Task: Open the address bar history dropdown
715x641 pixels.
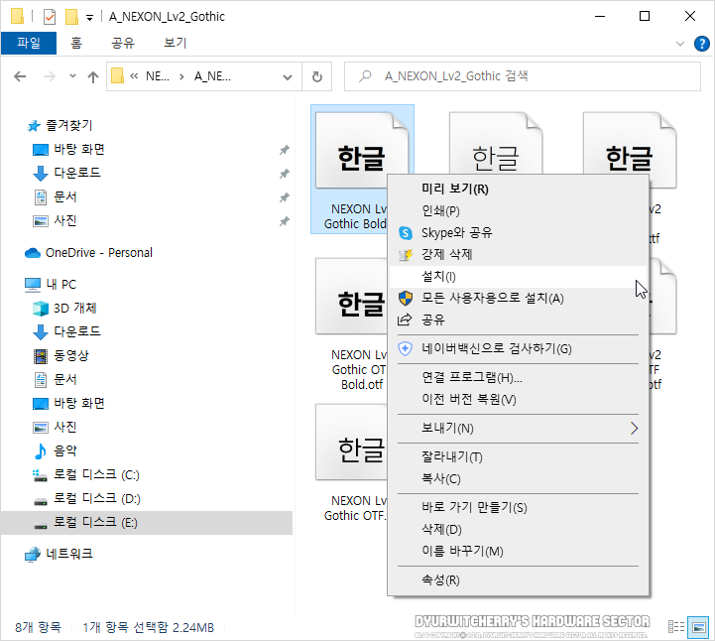Action: (x=288, y=77)
